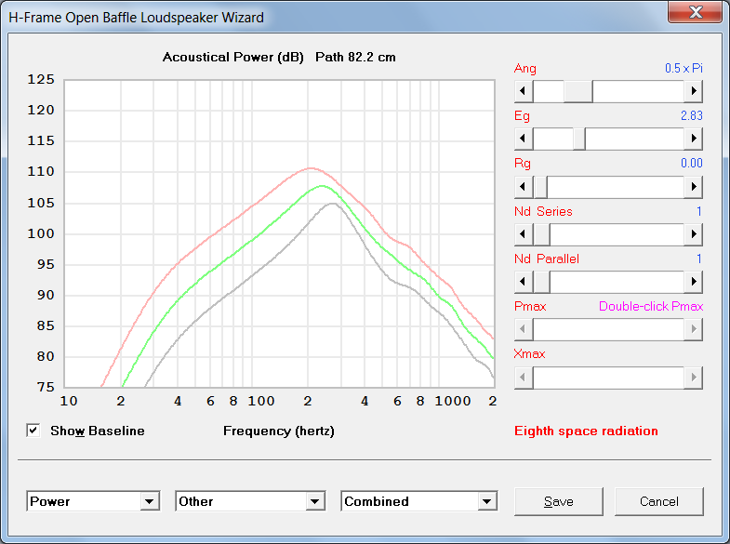
Task: Click the Save button
Action: click(559, 501)
